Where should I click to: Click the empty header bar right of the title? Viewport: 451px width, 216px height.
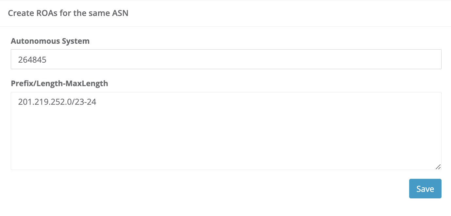pos(278,13)
